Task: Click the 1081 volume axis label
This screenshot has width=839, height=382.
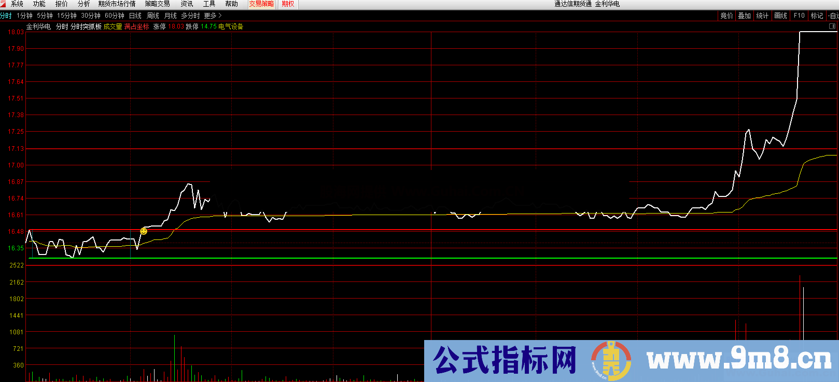Action: (17, 332)
